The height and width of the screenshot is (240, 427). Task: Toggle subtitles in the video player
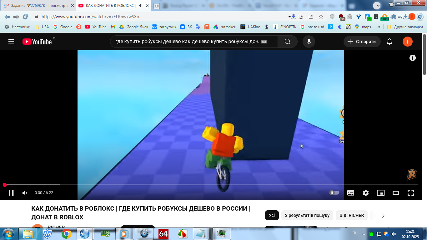(351, 193)
